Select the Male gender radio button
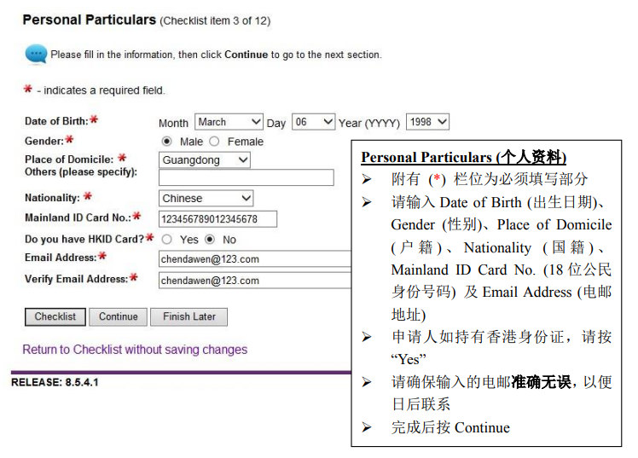Image resolution: width=638 pixels, height=458 pixels. point(167,142)
